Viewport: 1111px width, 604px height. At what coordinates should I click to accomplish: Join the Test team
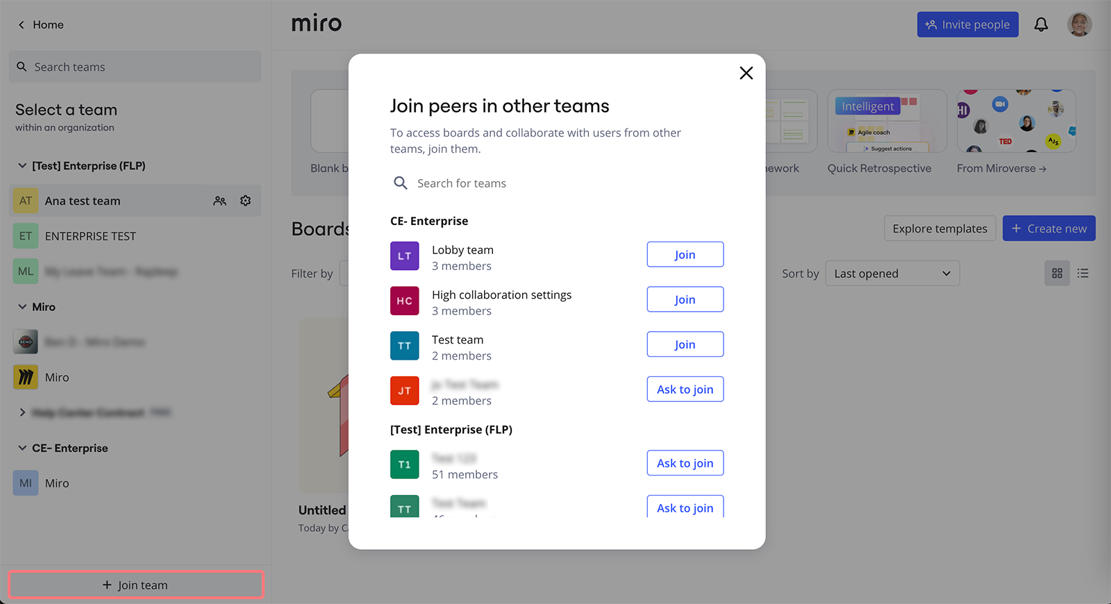click(x=685, y=344)
